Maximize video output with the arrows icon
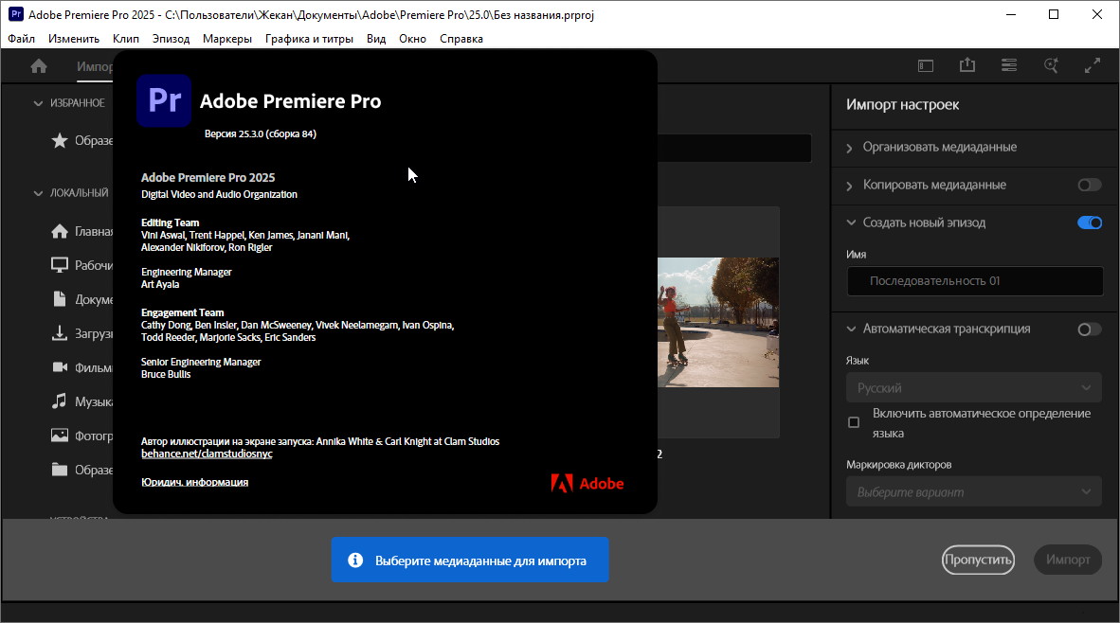This screenshot has width=1120, height=623. [x=1093, y=66]
